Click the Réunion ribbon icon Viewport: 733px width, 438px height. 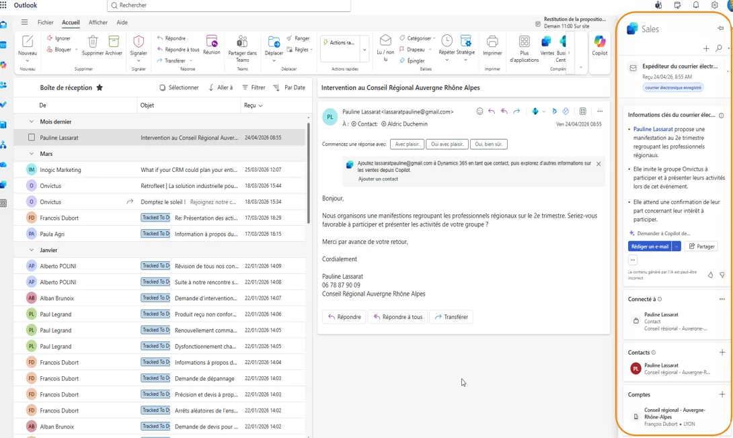point(212,40)
